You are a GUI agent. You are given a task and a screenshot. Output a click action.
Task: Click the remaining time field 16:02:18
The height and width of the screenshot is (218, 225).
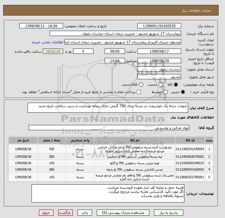pos(53,51)
